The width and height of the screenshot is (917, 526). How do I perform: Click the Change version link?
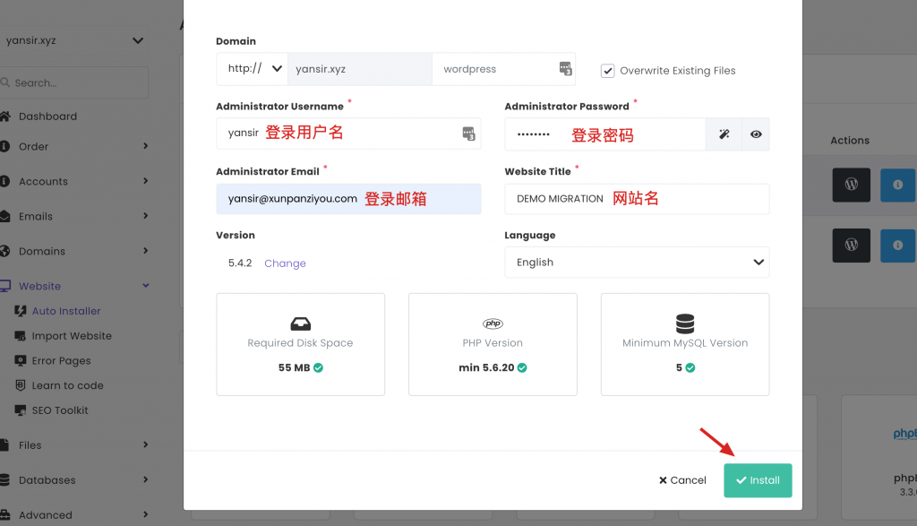tap(285, 263)
